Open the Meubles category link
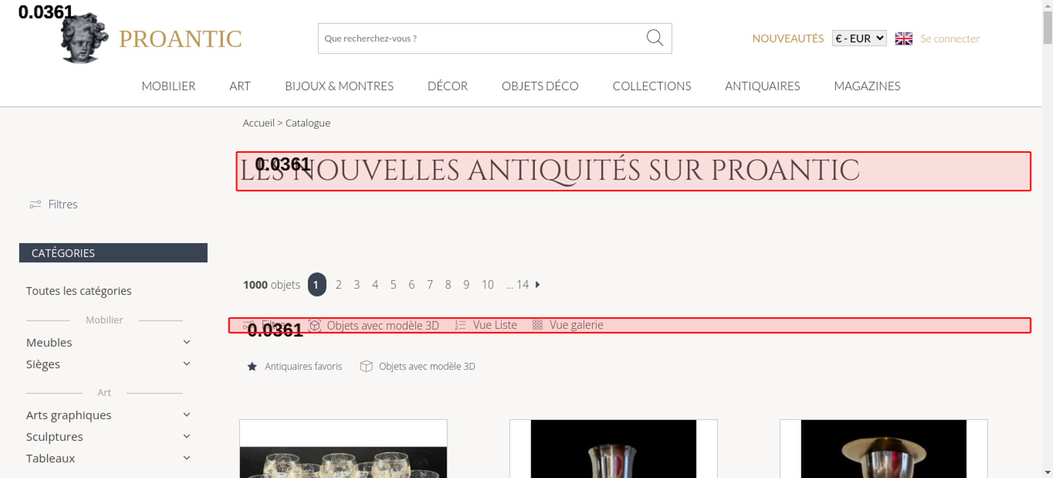The width and height of the screenshot is (1053, 478). coord(49,342)
